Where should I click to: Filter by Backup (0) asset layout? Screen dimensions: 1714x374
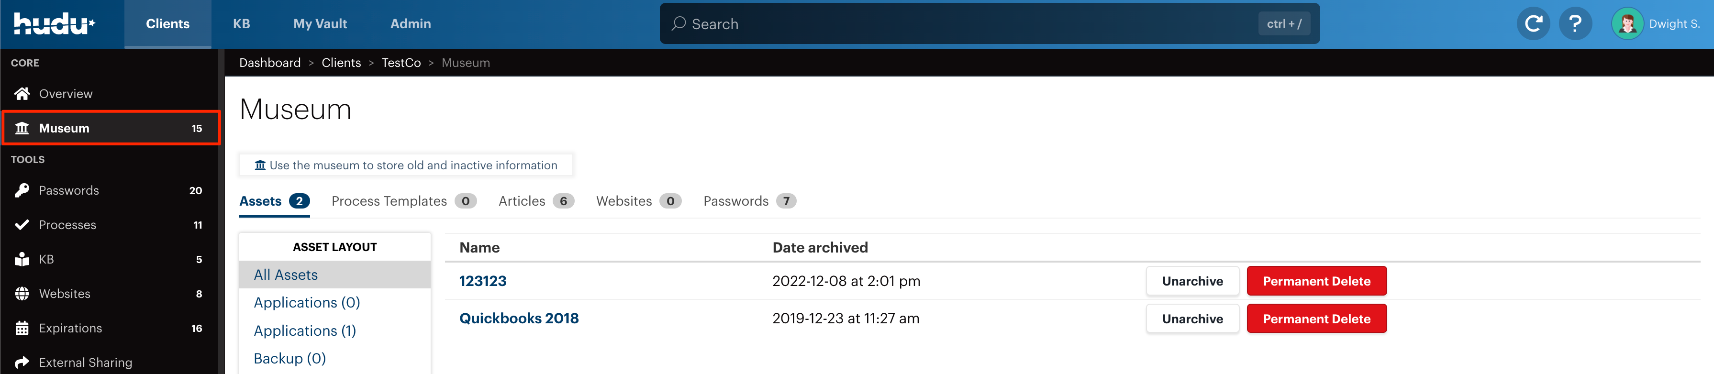tap(289, 359)
